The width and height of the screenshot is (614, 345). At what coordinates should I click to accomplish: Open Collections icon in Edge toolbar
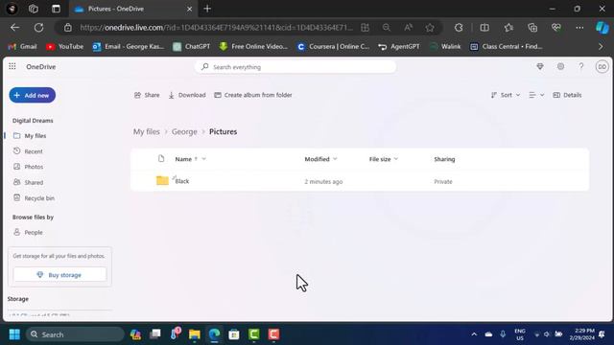point(532,28)
